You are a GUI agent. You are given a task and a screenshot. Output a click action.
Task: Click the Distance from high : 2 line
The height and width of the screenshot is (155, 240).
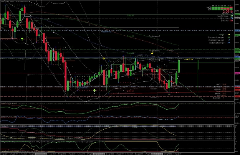click(219, 40)
